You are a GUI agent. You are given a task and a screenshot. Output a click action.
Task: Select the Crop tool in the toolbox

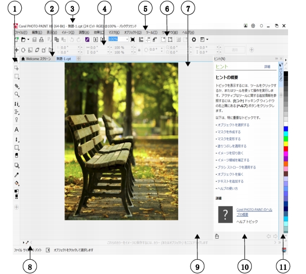click(x=16, y=86)
